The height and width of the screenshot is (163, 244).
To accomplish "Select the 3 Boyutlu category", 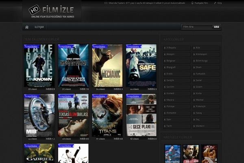I will 177,48.
